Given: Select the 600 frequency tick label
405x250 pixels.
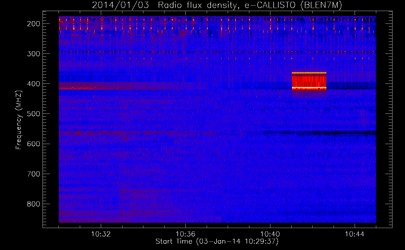Looking at the screenshot, I should [x=34, y=144].
